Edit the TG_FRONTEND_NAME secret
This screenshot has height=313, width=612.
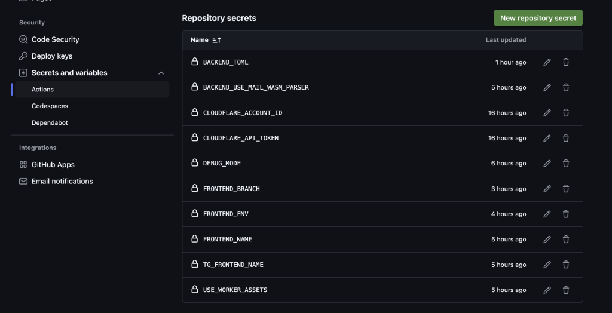point(547,265)
